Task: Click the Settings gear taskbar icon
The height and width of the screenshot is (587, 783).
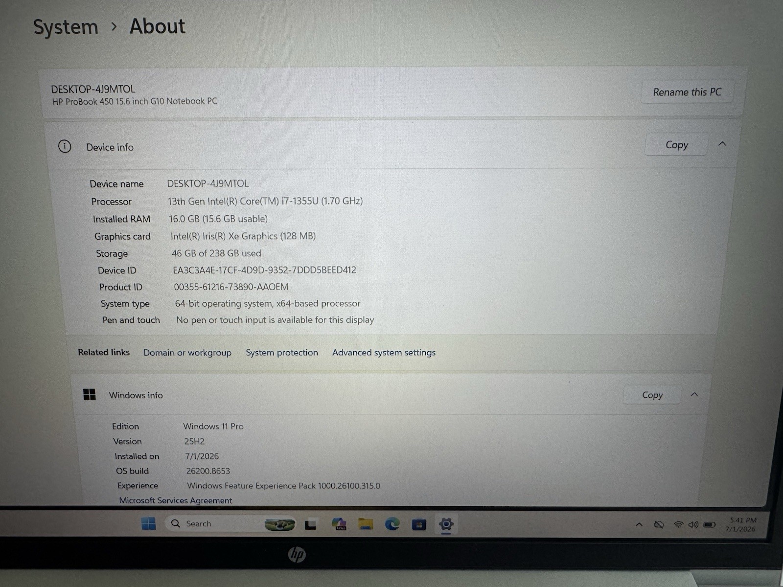Action: click(446, 524)
